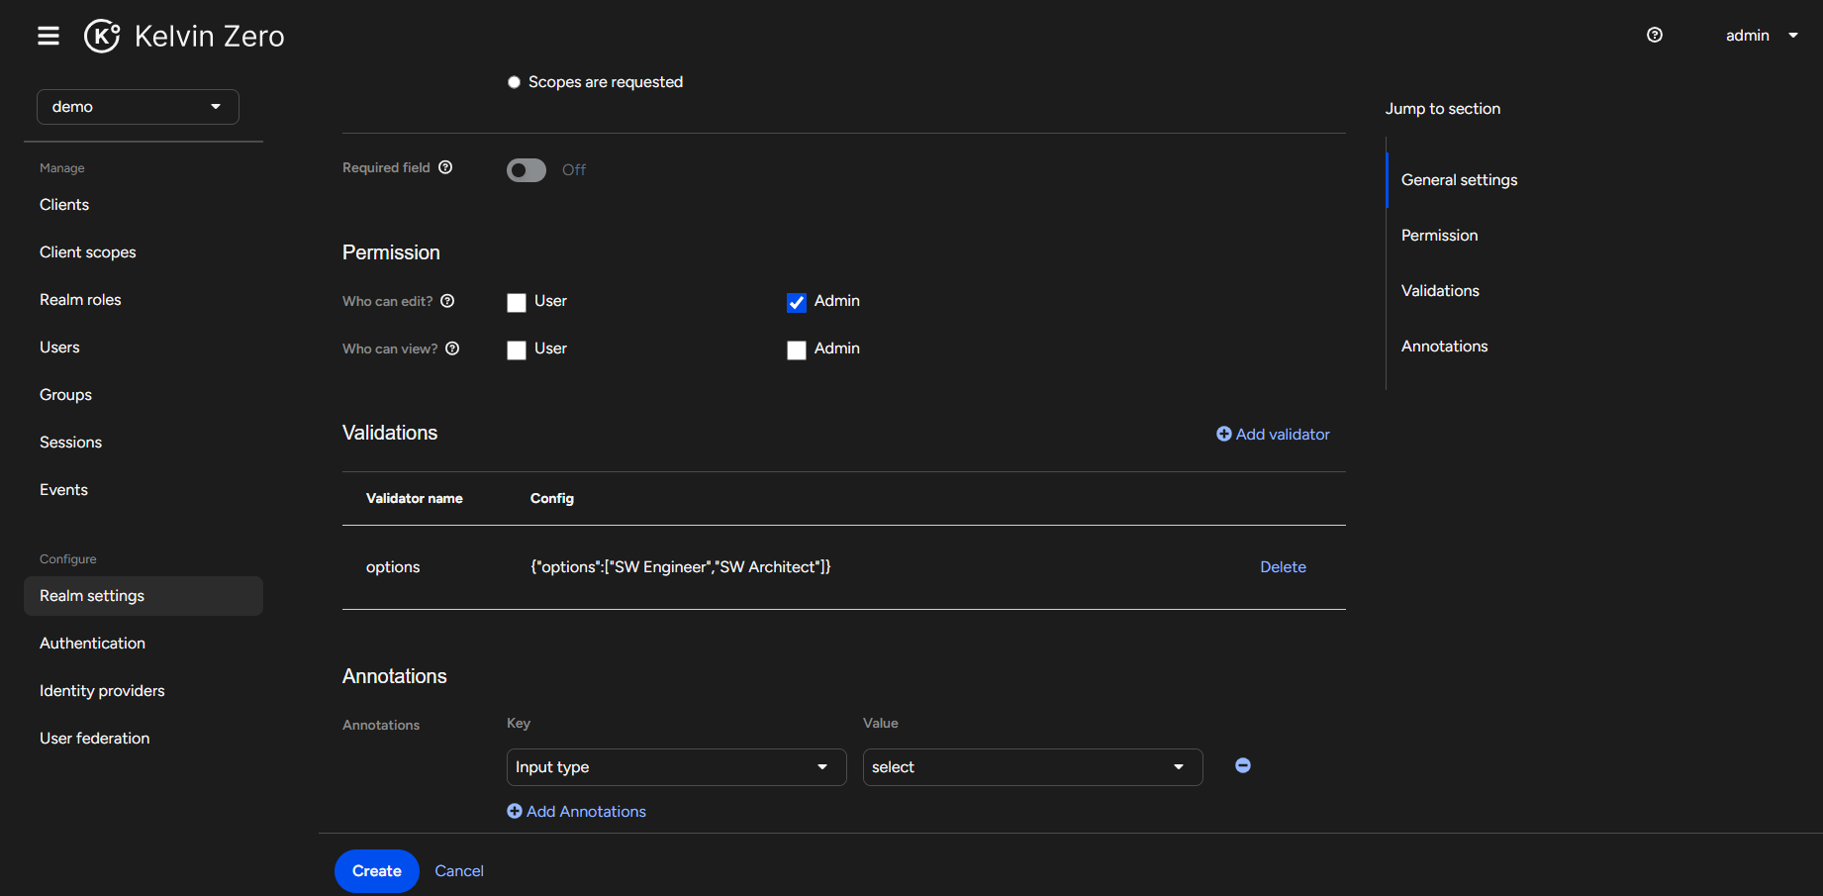Click the Add Annotations plus icon
1823x896 pixels.
coord(515,811)
